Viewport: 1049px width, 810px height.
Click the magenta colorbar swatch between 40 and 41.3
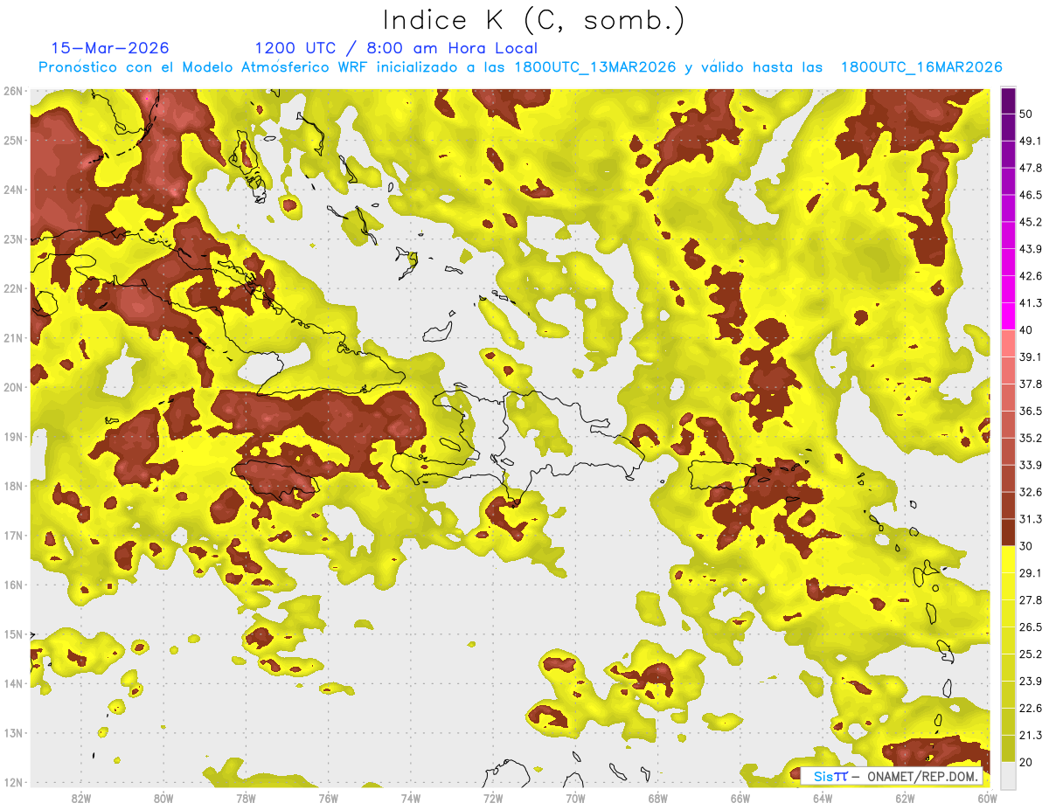tap(1008, 316)
